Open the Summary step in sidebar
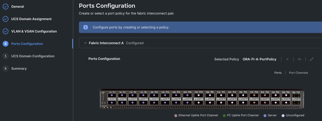 click(x=19, y=68)
